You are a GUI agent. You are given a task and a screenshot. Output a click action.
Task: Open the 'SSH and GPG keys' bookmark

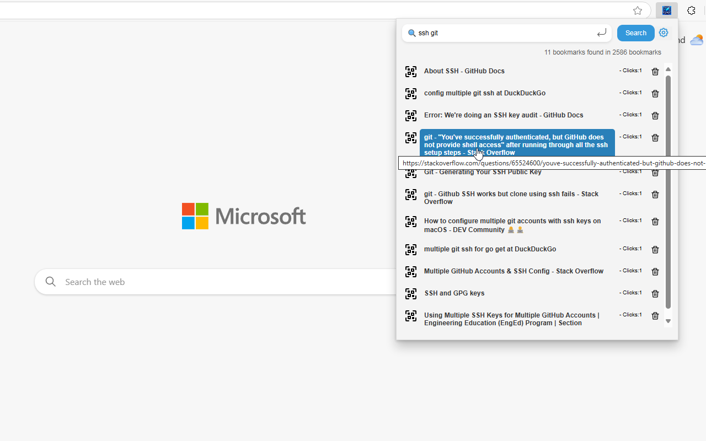pyautogui.click(x=454, y=293)
